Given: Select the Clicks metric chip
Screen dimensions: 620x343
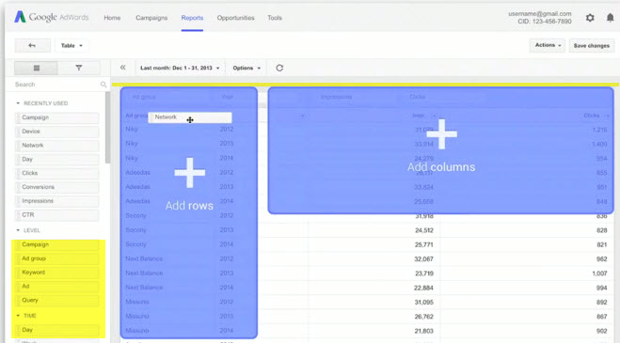Looking at the screenshot, I should (57, 173).
